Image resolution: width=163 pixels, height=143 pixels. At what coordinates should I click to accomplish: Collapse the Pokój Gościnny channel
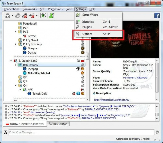click(x=16, y=44)
